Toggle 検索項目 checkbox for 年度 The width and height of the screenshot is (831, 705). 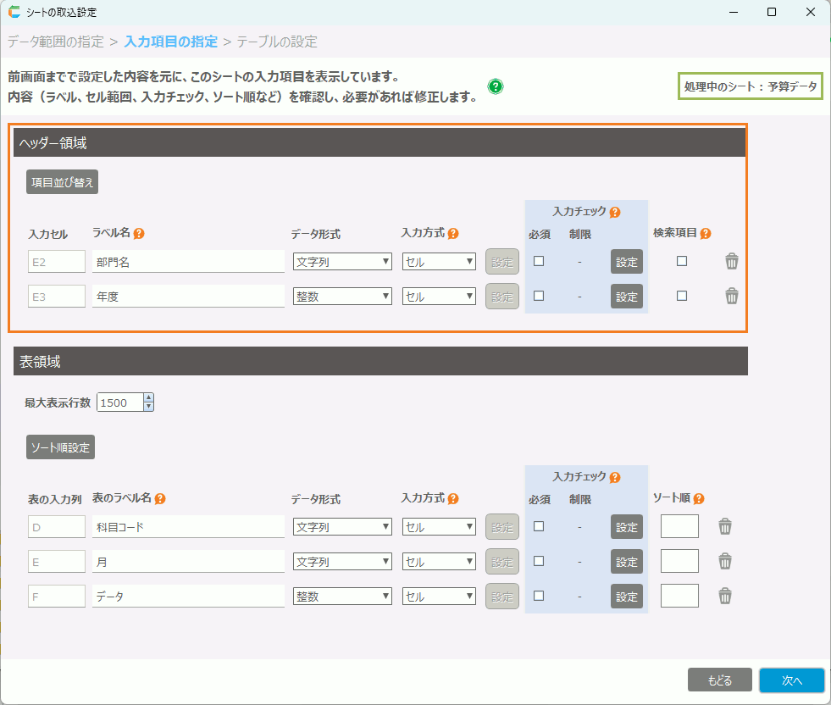click(x=682, y=296)
